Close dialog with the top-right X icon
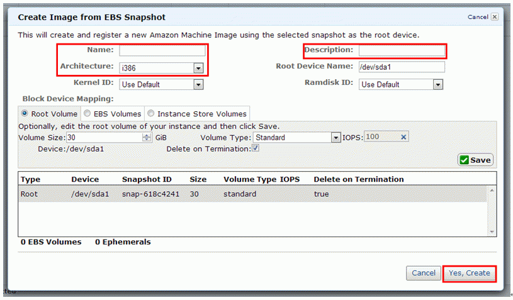This screenshot has height=300, width=513. click(495, 16)
